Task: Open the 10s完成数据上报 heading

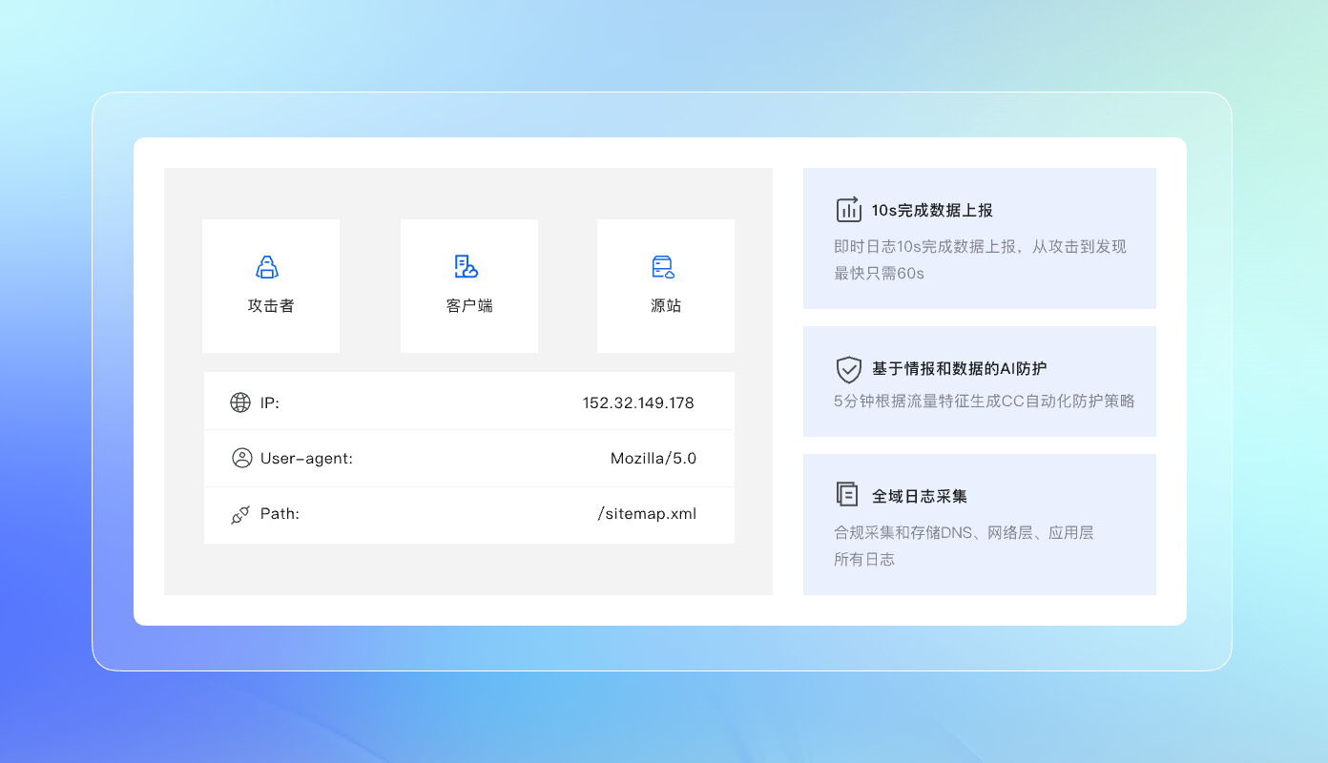Action: click(932, 211)
